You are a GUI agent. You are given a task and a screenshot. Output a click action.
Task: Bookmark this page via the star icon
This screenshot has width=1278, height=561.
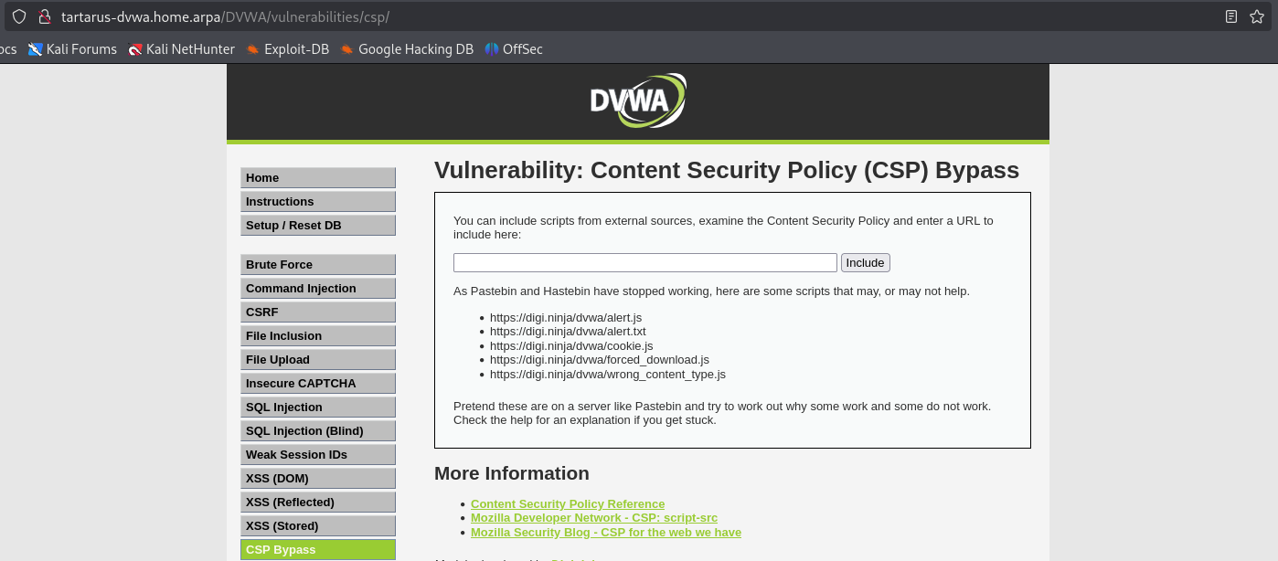[x=1257, y=16]
